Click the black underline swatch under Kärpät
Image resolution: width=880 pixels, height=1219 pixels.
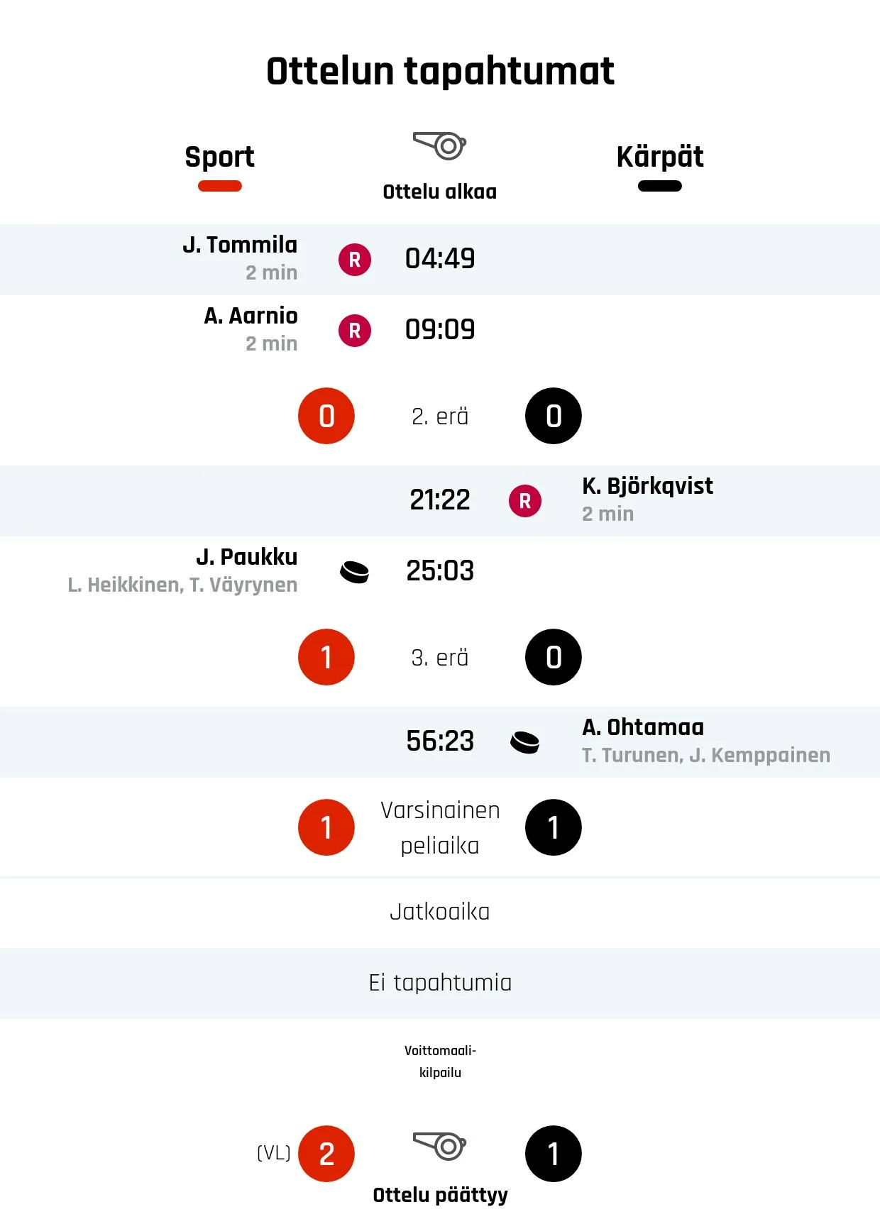click(x=660, y=186)
